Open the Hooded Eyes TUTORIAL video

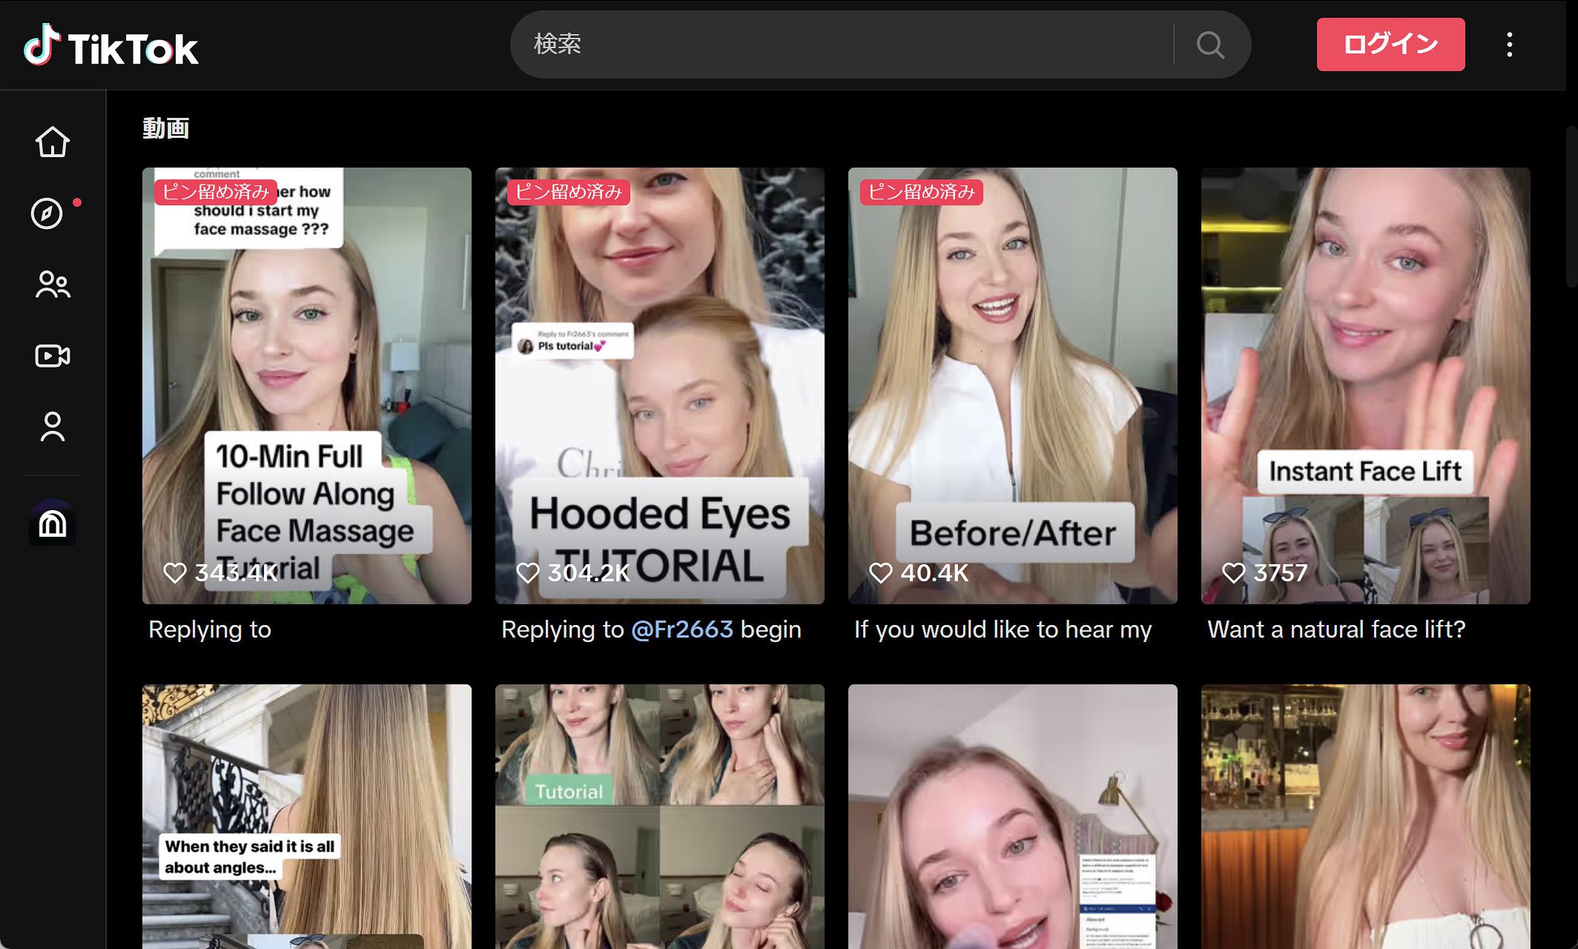point(660,386)
